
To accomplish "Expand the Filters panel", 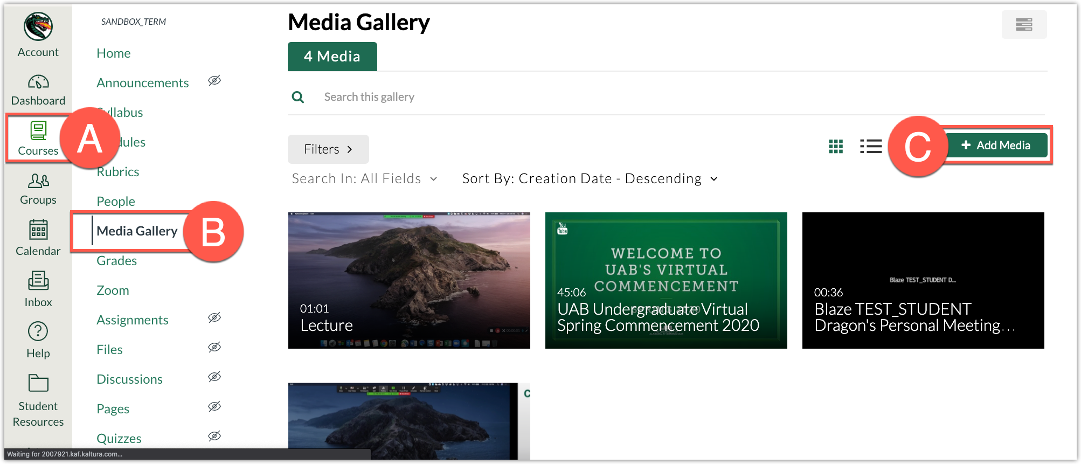I will (328, 149).
